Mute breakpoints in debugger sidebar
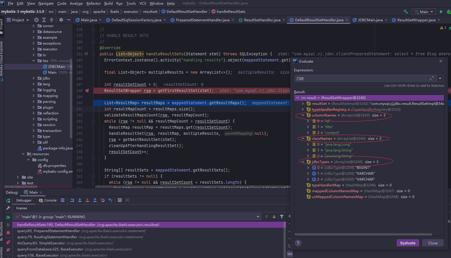Viewport: 451px width, 258px height. click(8, 250)
